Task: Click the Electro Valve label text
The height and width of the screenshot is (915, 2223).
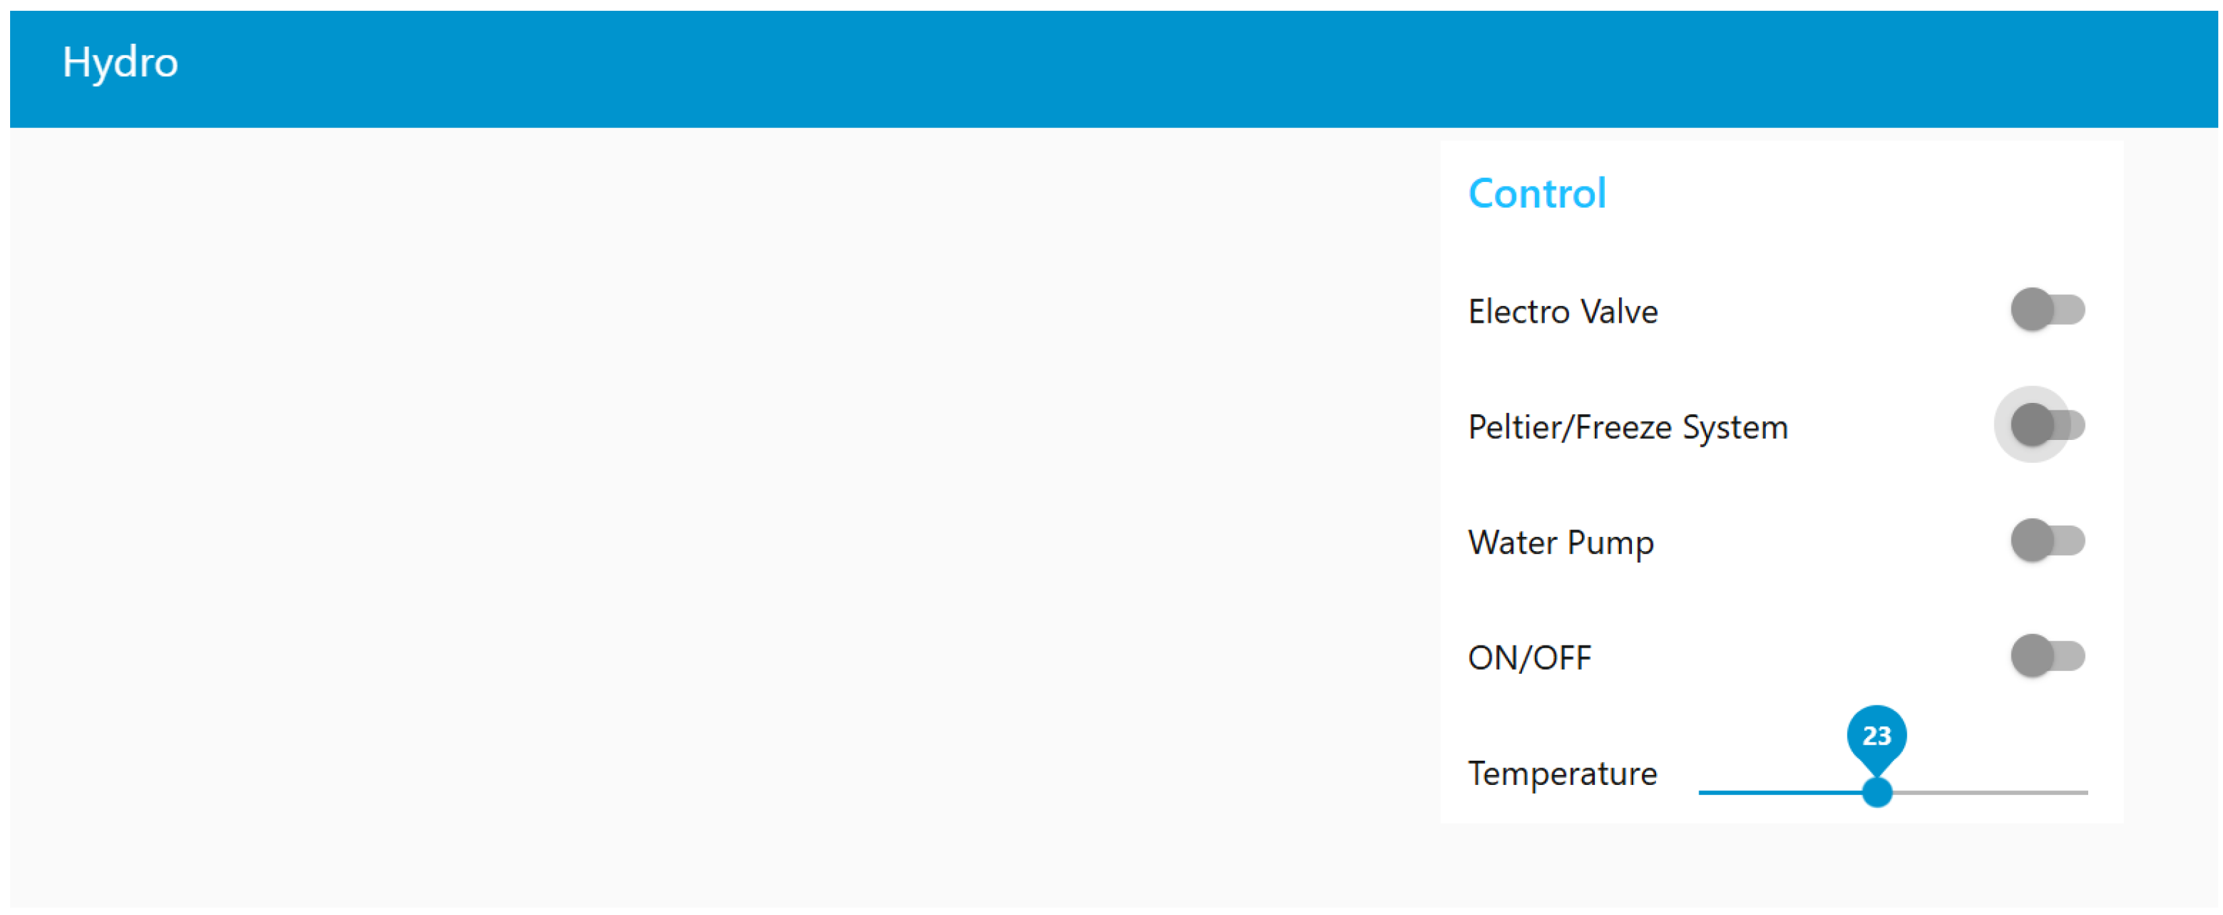Action: point(1563,311)
